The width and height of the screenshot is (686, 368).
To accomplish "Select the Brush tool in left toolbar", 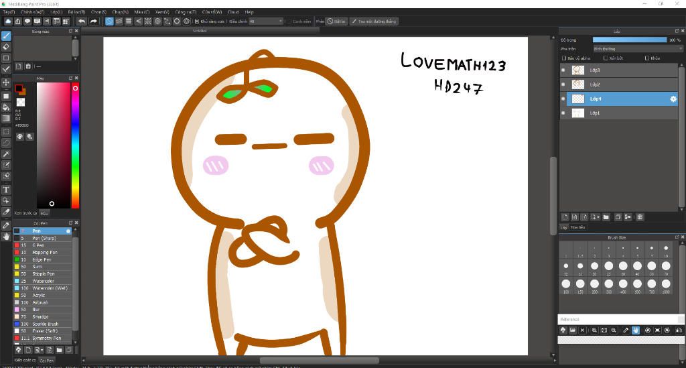I will point(6,36).
